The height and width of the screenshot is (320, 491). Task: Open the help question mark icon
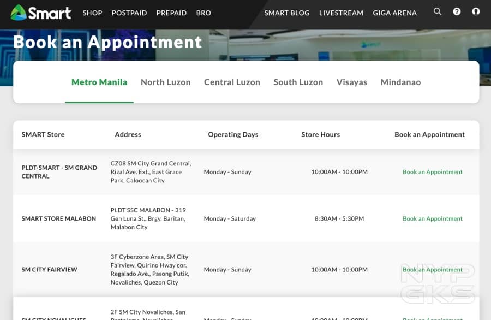(x=457, y=11)
